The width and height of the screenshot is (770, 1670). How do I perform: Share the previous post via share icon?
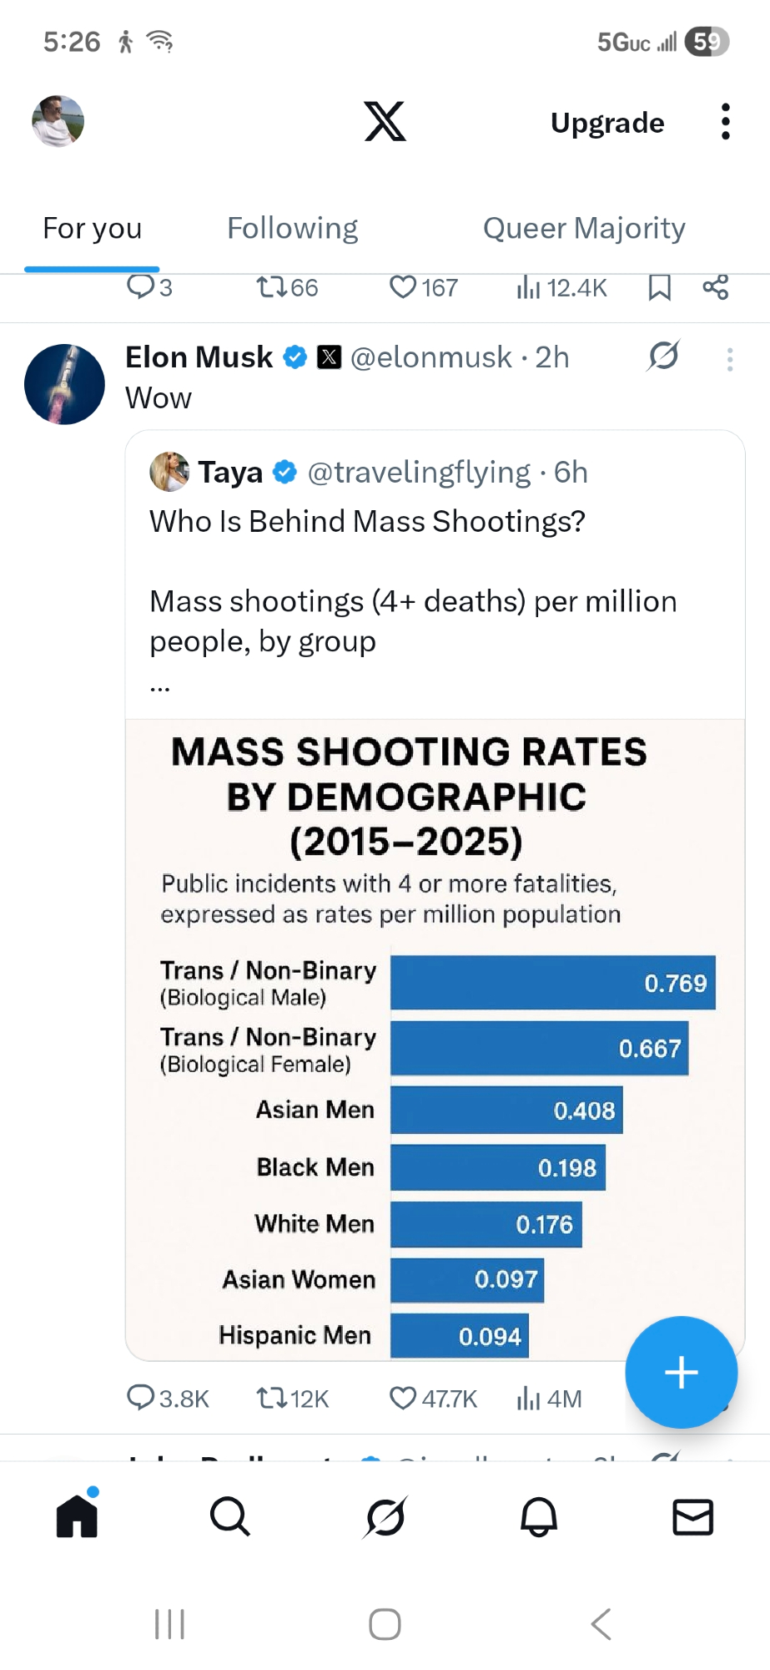pyautogui.click(x=716, y=287)
